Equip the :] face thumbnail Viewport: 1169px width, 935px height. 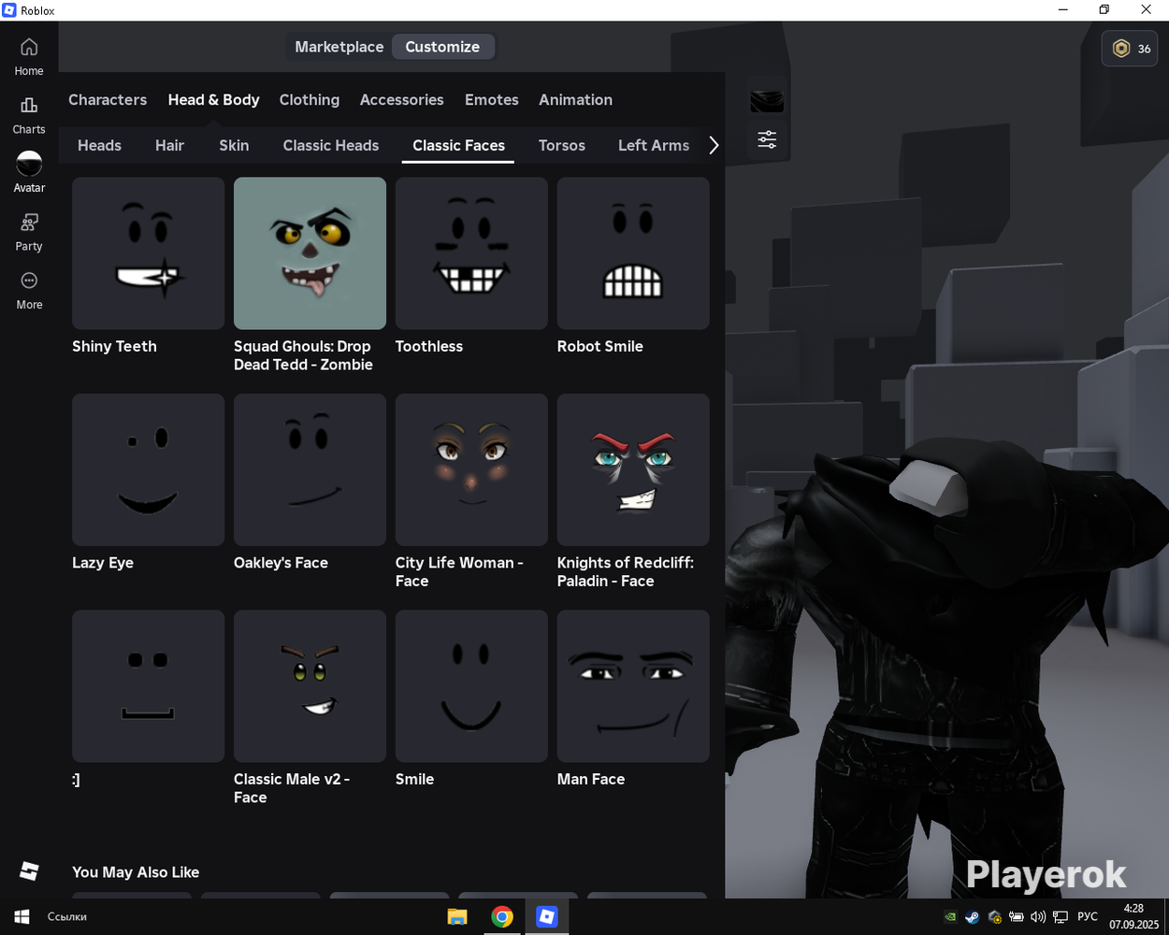coord(148,686)
